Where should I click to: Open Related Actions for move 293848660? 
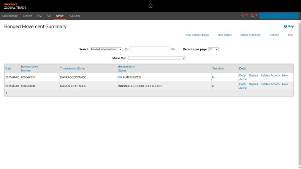click(x=270, y=84)
